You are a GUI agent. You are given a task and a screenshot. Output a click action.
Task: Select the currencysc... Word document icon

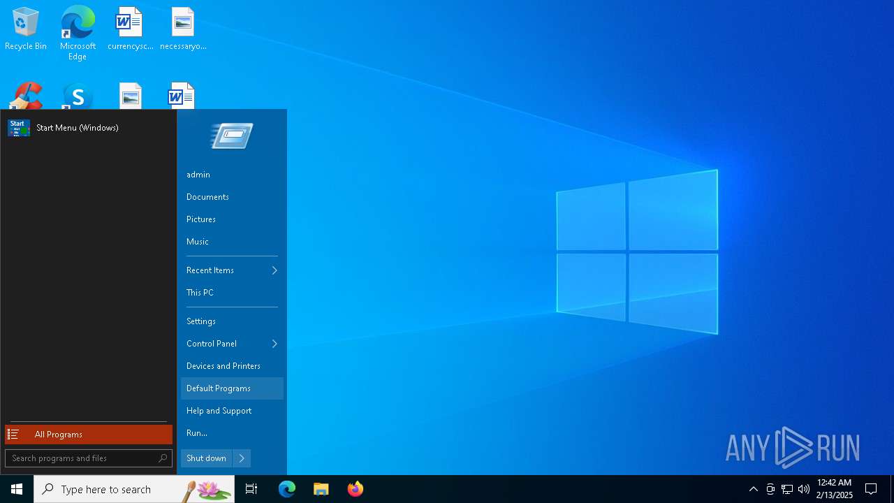pos(130,29)
